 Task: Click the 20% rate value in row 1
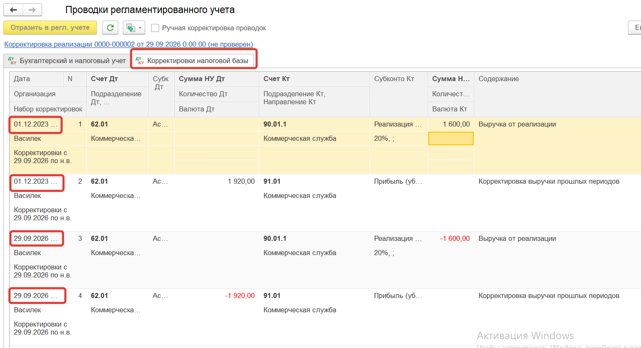(x=384, y=138)
